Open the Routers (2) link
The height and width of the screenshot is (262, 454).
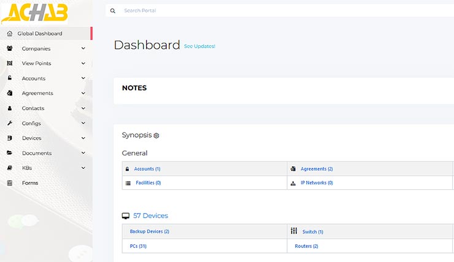pos(306,246)
